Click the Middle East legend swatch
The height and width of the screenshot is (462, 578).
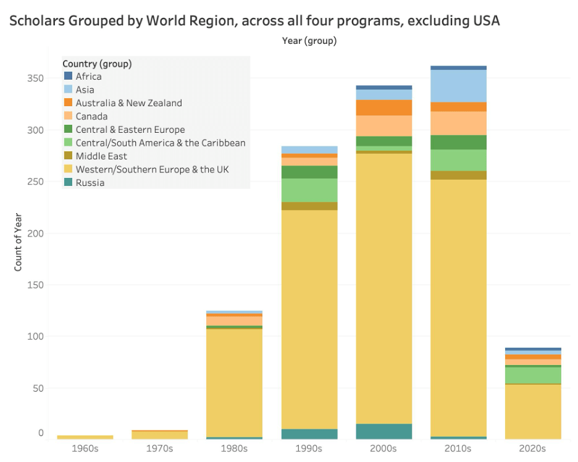(68, 156)
